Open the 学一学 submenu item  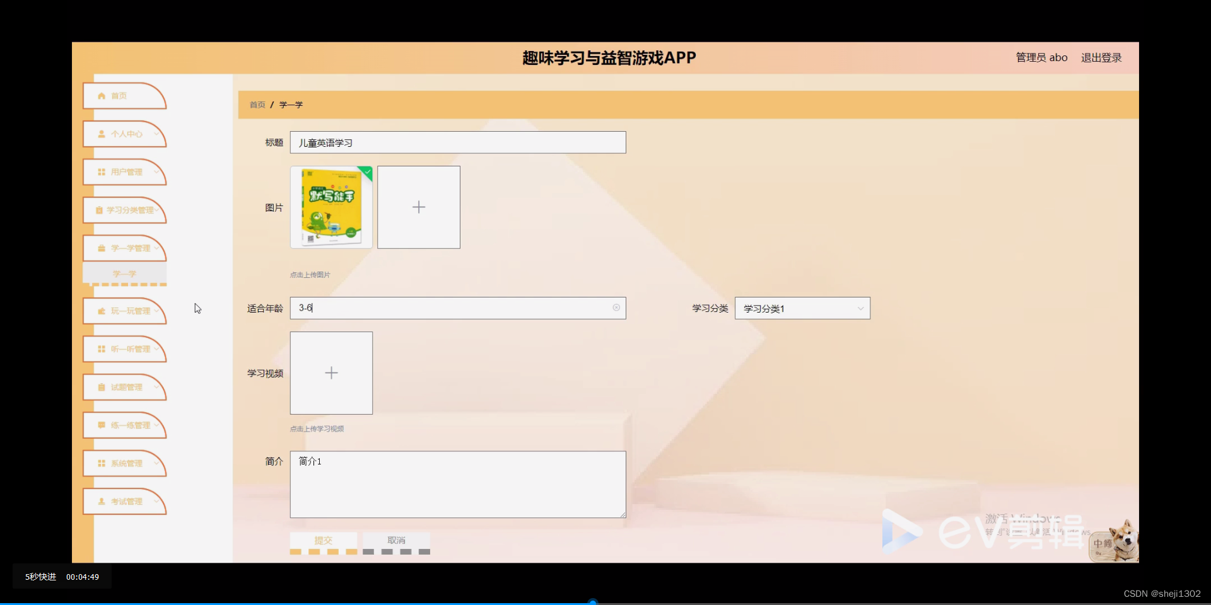point(124,274)
